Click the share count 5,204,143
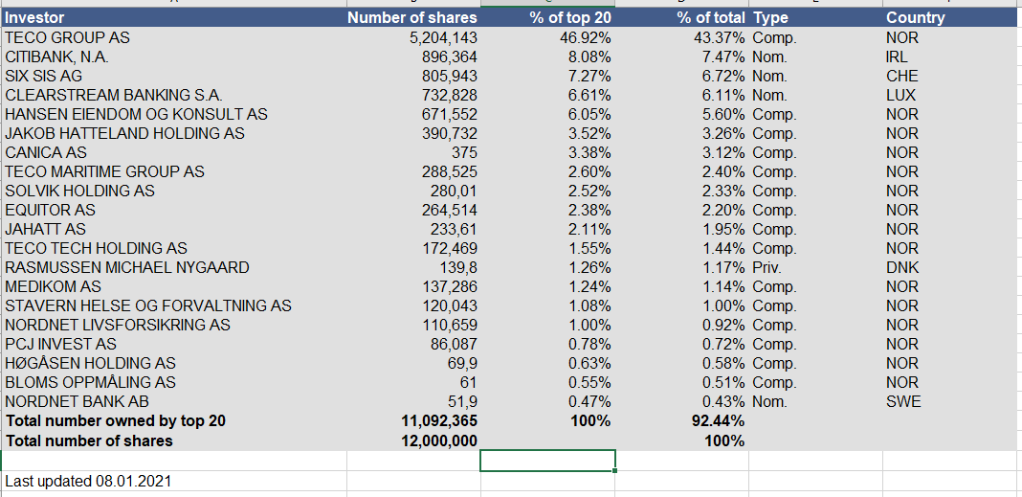 click(x=442, y=37)
